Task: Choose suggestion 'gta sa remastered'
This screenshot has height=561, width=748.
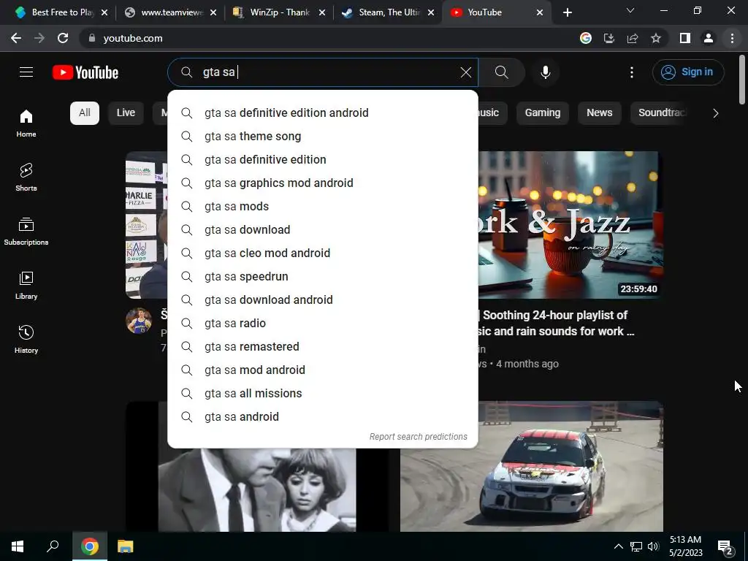Action: 323,347
